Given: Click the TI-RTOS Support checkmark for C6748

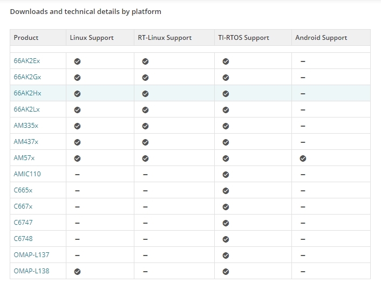Looking at the screenshot, I should 226,239.
